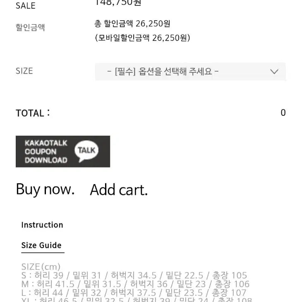The width and height of the screenshot is (302, 302).
Task: Select the Size Guide tab
Action: click(x=41, y=245)
